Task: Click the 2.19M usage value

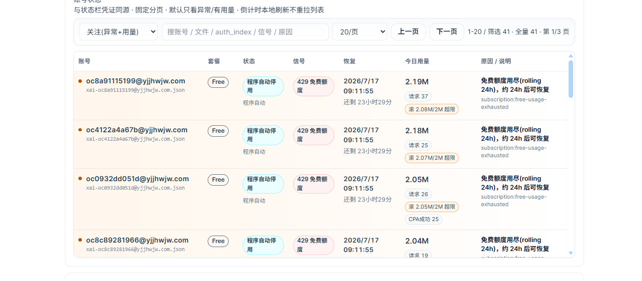Action: [417, 82]
